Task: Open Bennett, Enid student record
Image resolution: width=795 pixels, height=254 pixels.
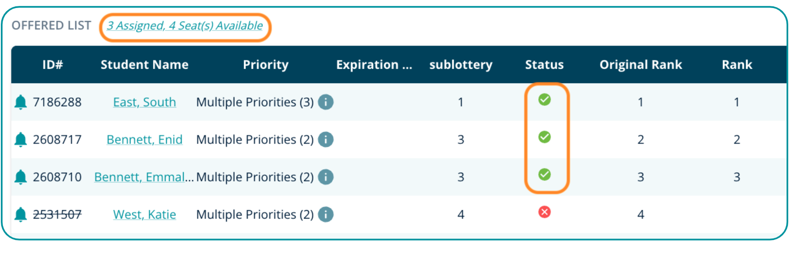Action: pos(144,139)
